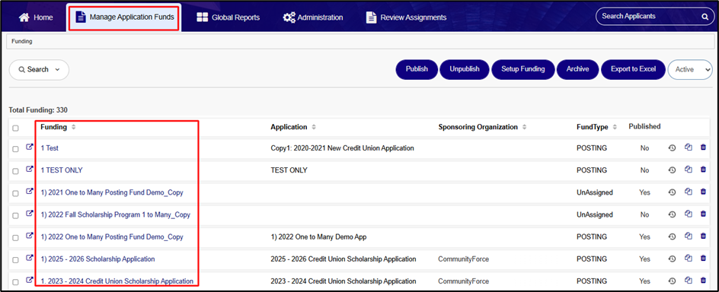Delete 1) 2025 - 2026 Scholarship Application funding
The image size is (719, 292).
pyautogui.click(x=703, y=258)
